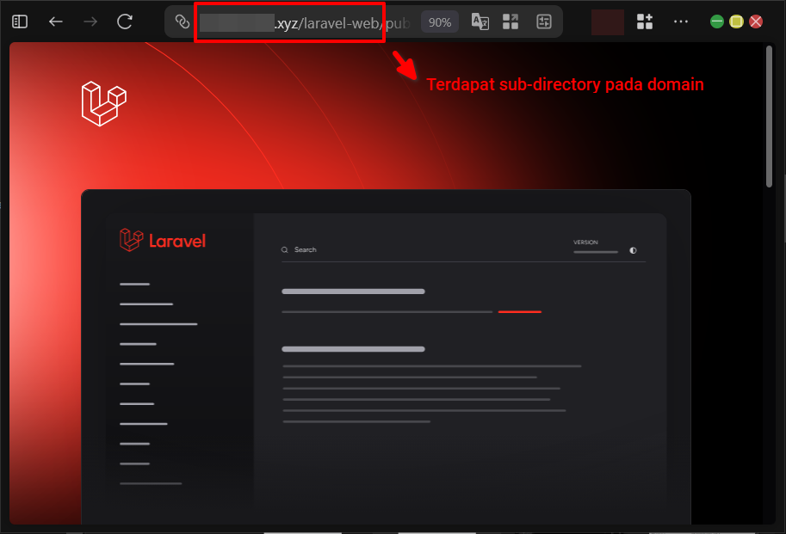The height and width of the screenshot is (534, 786).
Task: Open the ellipsis more options menu
Action: coord(681,21)
